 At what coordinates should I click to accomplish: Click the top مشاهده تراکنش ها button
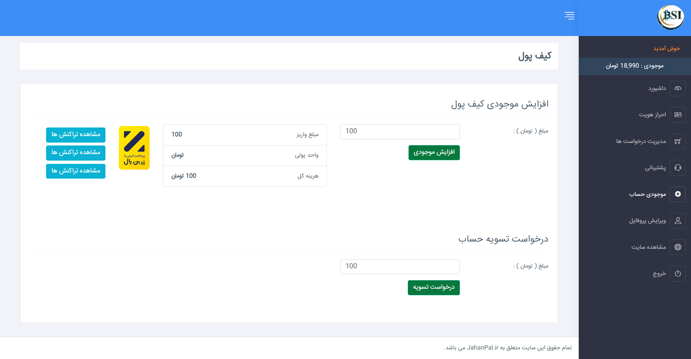(x=76, y=135)
